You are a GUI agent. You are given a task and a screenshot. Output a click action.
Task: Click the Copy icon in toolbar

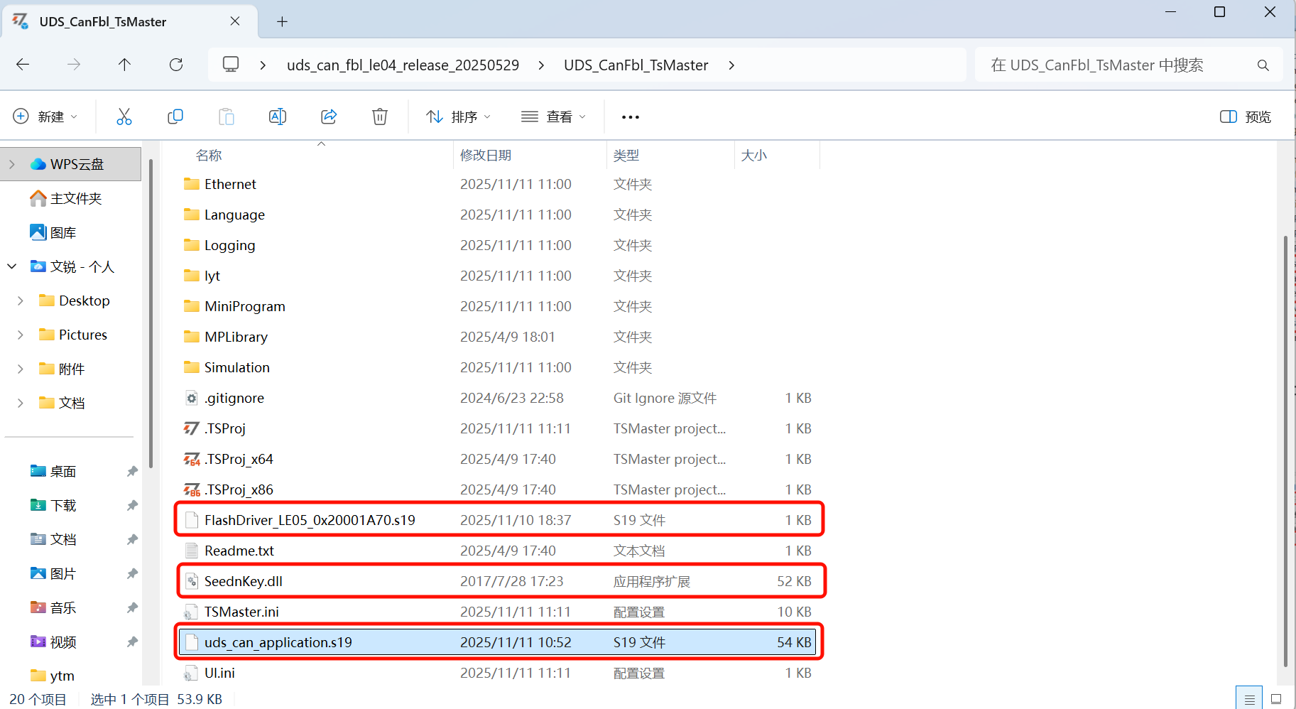point(175,117)
